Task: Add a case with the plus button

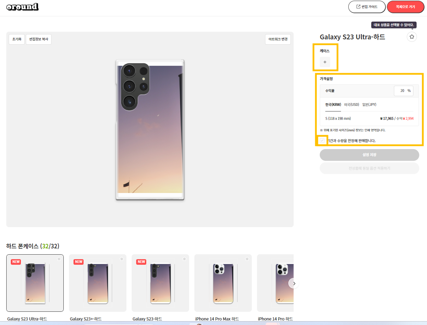Action: tap(325, 62)
